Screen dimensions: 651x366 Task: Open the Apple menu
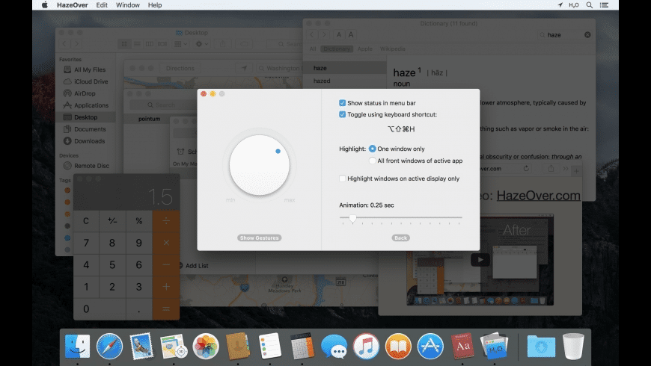[x=44, y=5]
